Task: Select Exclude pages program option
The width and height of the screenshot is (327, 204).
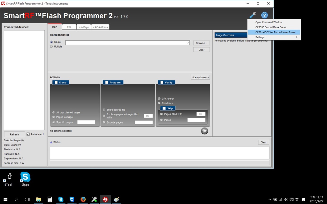Action: [104, 122]
